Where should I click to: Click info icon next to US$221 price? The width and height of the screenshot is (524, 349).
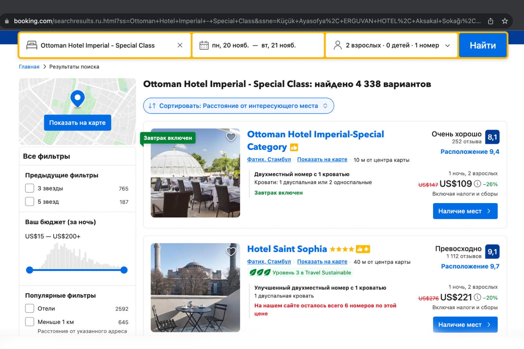[x=477, y=297]
